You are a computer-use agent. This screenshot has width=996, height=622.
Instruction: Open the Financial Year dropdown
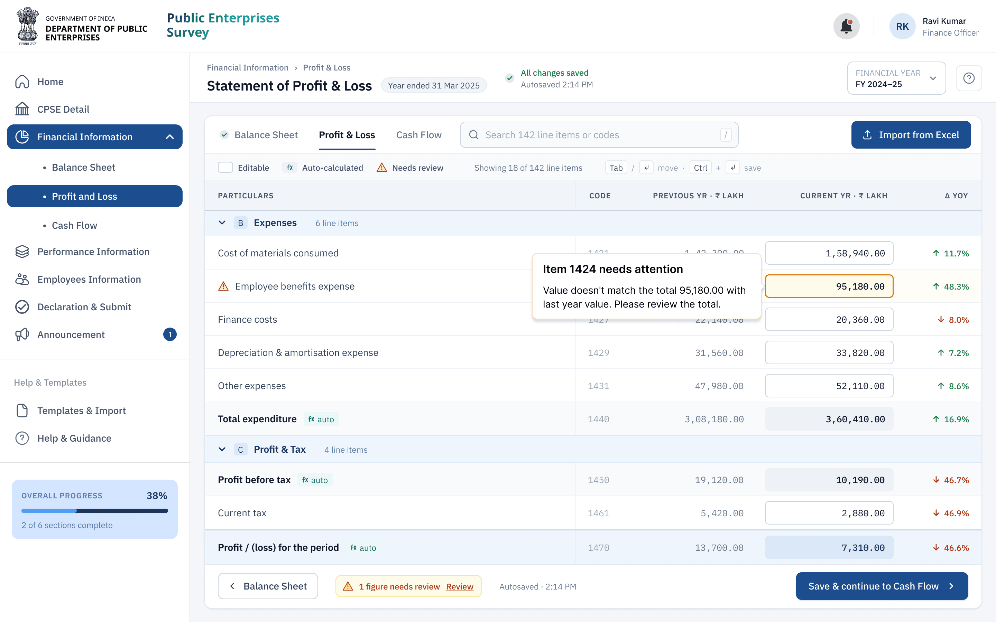coord(896,78)
